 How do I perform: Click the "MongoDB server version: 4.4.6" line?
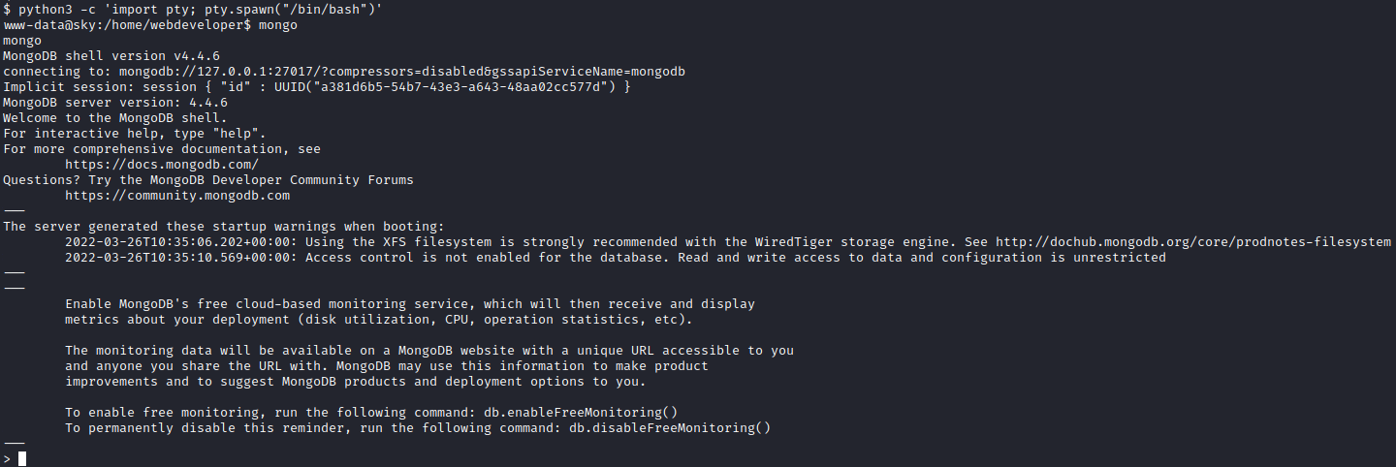[115, 103]
